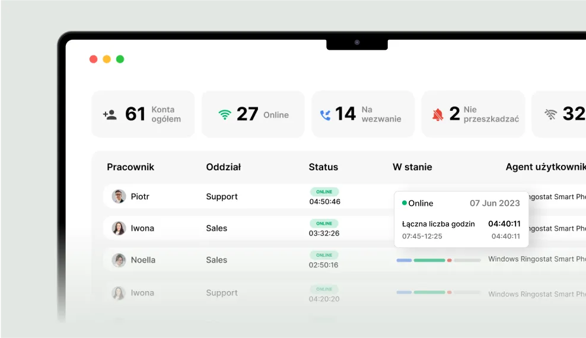Click the green window maximize dot
Screen dimensions: 586x338
[x=120, y=59]
